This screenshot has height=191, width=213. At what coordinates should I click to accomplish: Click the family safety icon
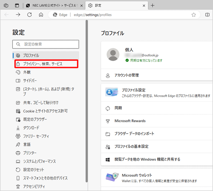18,136
